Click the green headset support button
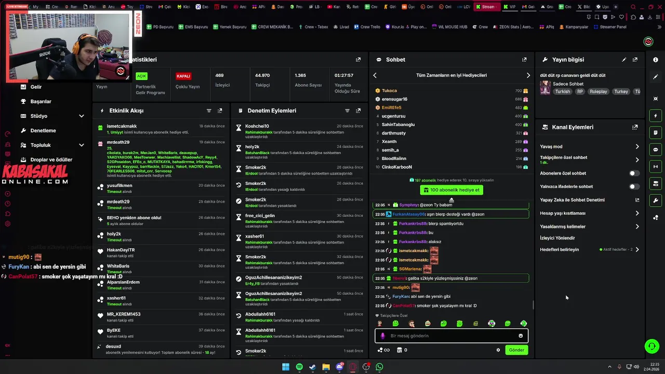 click(x=651, y=346)
